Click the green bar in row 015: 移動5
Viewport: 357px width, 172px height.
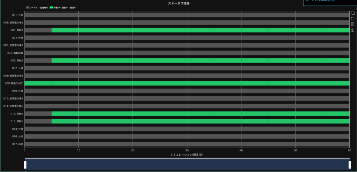200,121
